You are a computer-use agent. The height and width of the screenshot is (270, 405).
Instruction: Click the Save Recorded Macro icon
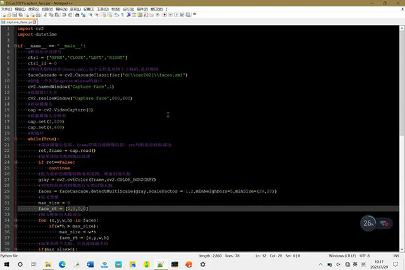coord(188,15)
